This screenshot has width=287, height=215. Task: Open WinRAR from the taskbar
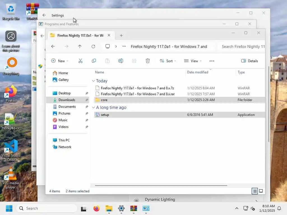[134, 208]
